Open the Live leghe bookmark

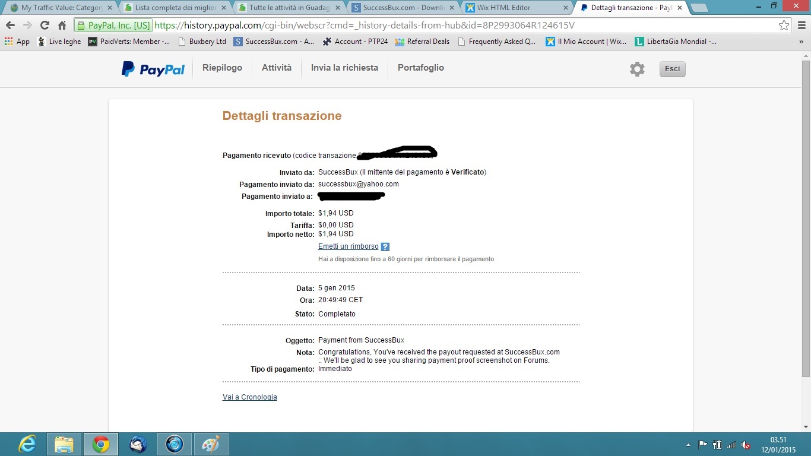[59, 42]
